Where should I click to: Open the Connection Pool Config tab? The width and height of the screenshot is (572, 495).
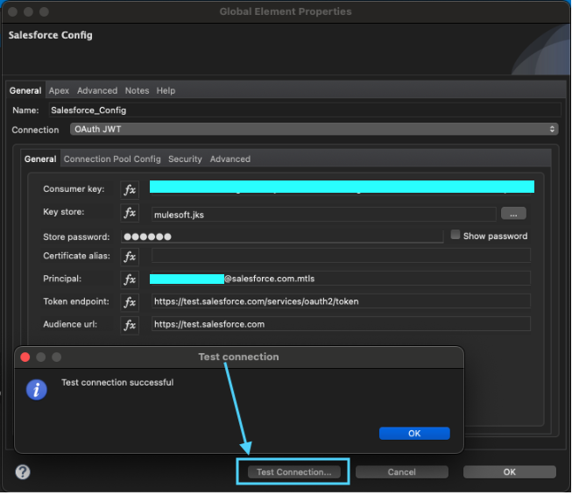pos(112,159)
